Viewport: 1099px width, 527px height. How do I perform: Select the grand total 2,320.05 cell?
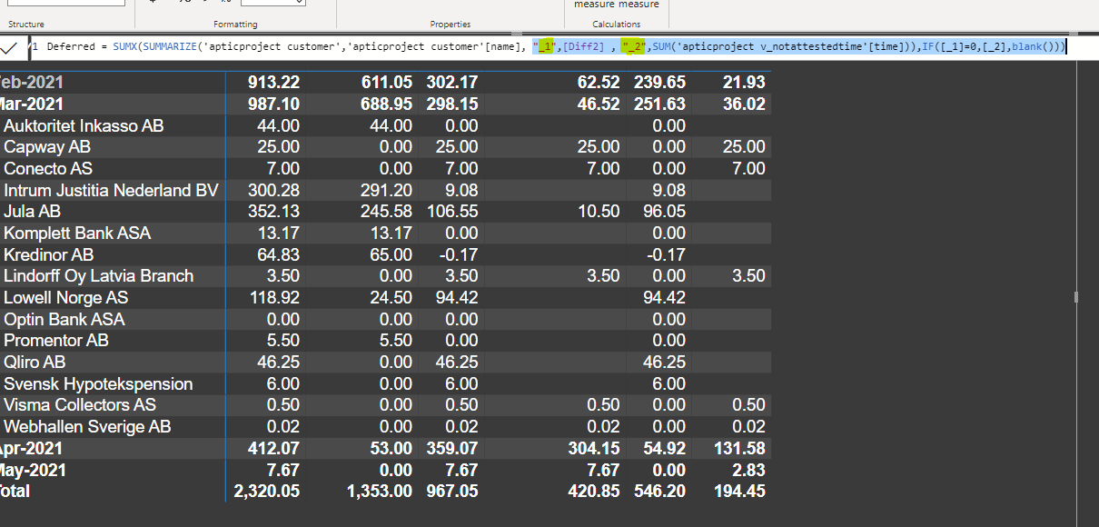tap(265, 492)
